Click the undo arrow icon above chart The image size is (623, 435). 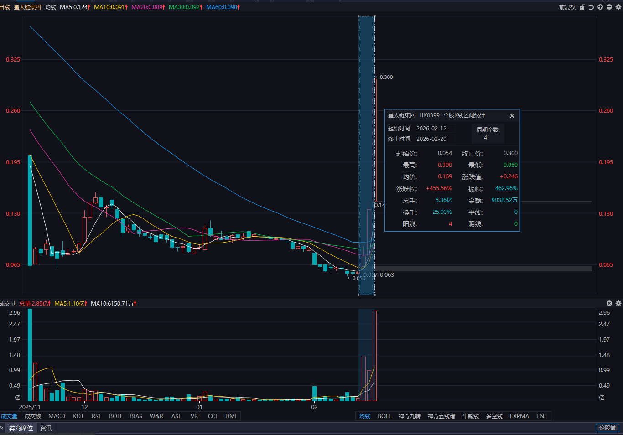[591, 7]
